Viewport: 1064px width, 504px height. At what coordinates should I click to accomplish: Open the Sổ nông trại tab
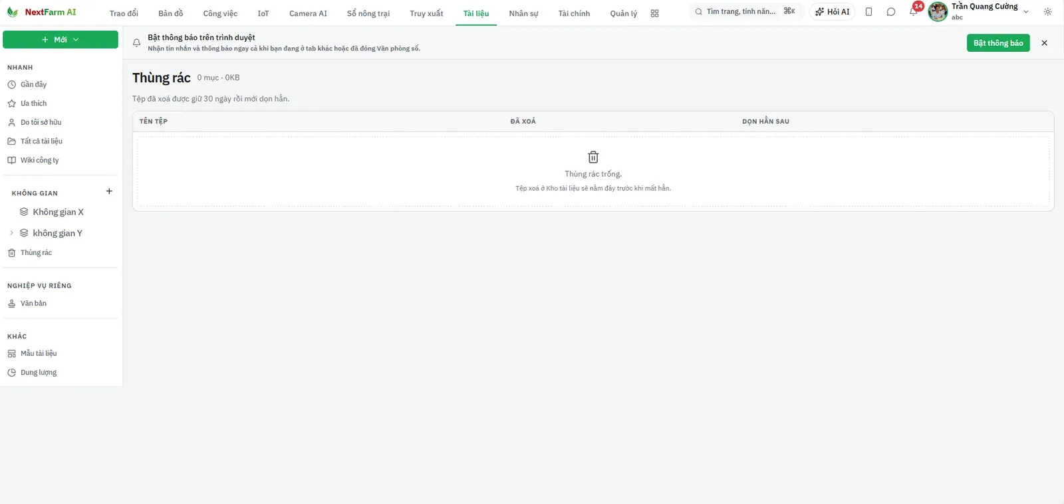[368, 13]
